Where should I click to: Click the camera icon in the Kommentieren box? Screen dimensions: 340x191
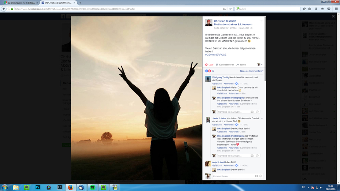(x=256, y=176)
